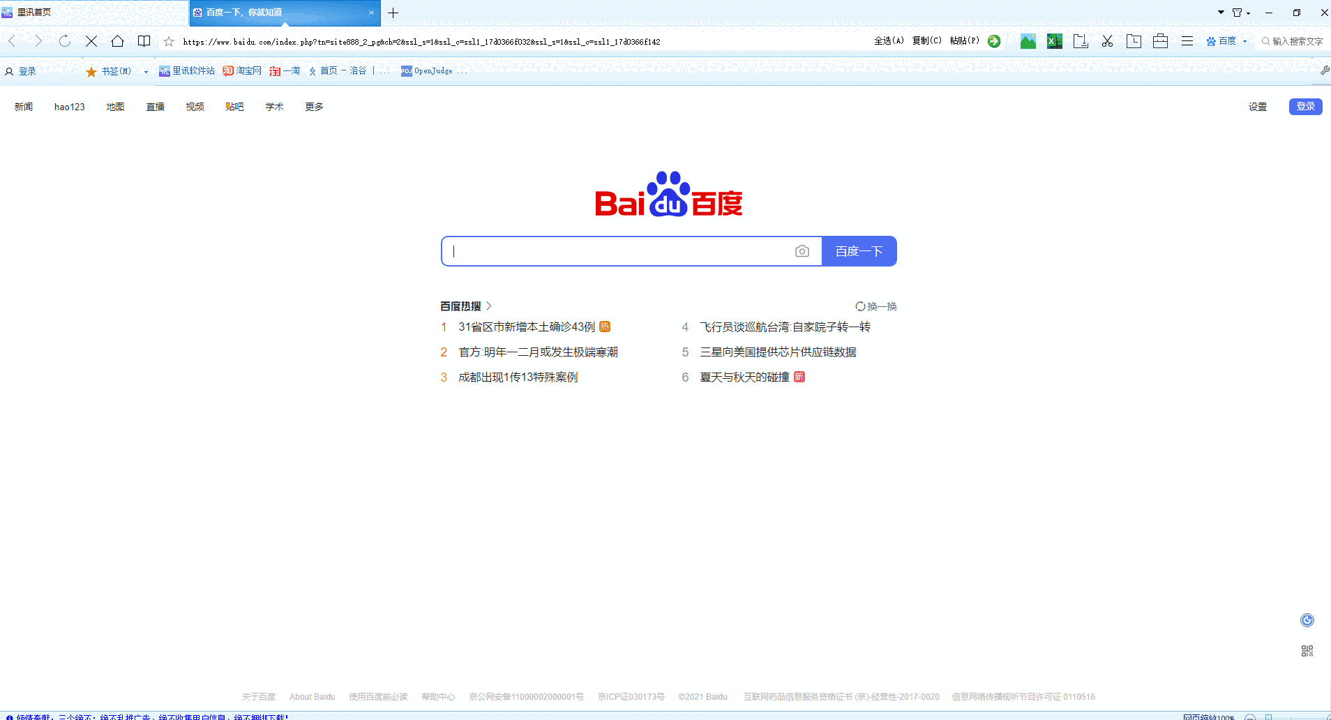Expand the 百度热搜 hot search arrow
This screenshot has height=720, width=1331.
(x=490, y=306)
